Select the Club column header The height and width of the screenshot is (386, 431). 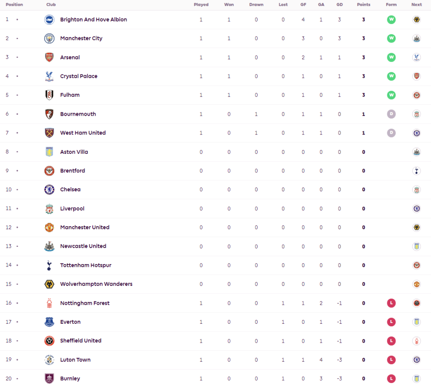[x=51, y=5]
